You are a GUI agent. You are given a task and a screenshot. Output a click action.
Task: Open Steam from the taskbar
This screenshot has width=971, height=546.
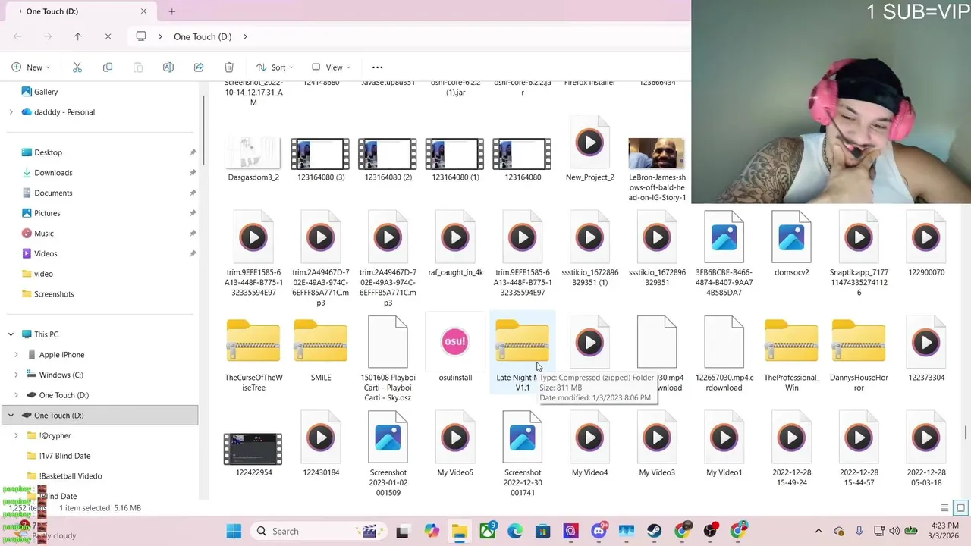click(655, 531)
